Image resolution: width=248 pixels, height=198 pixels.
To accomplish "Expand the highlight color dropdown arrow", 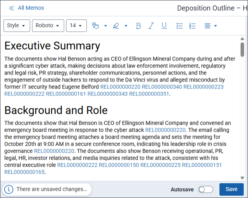I will coord(126,26).
